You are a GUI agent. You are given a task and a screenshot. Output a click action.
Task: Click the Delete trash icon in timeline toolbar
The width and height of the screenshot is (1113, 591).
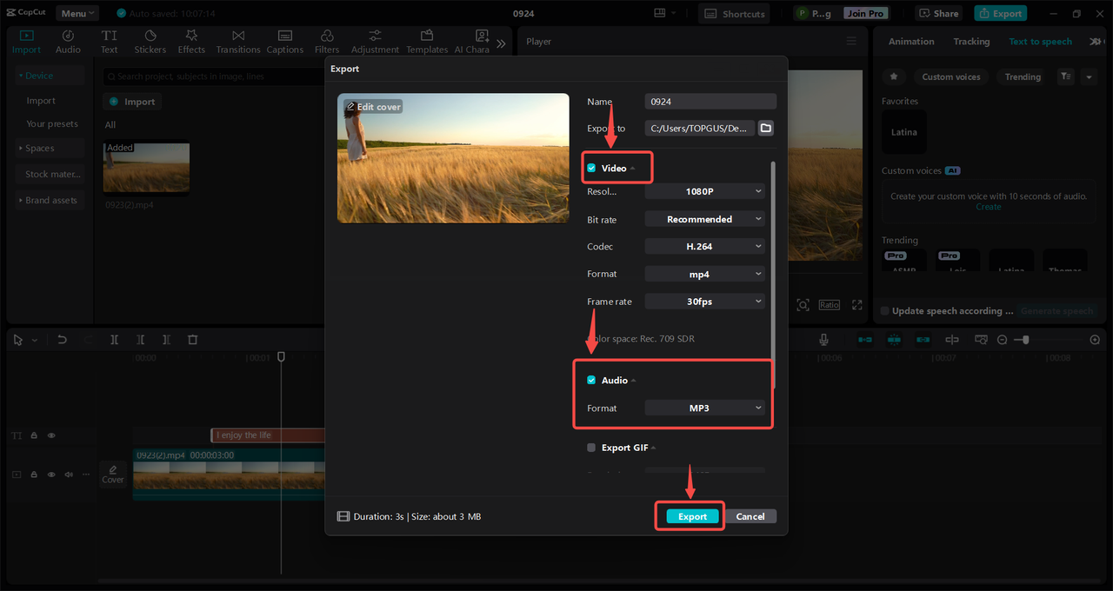(193, 340)
